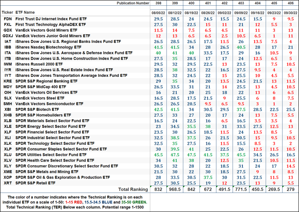Image resolution: width=299 pixels, height=212 pixels.
Task: Select the 08/19/22 date header
Action: coord(191,13)
